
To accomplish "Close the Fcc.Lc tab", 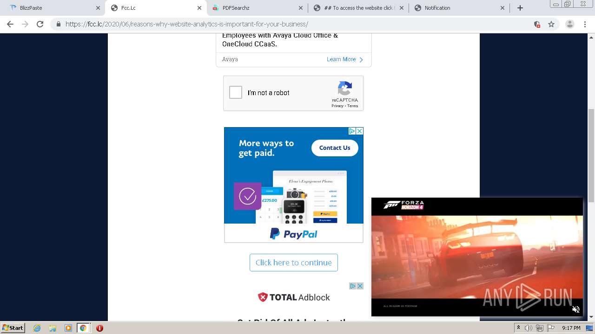I will click(199, 8).
